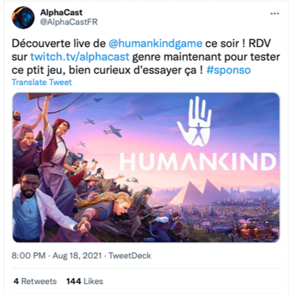View the 144 Likes list
The height and width of the screenshot is (294, 289).
click(x=85, y=281)
